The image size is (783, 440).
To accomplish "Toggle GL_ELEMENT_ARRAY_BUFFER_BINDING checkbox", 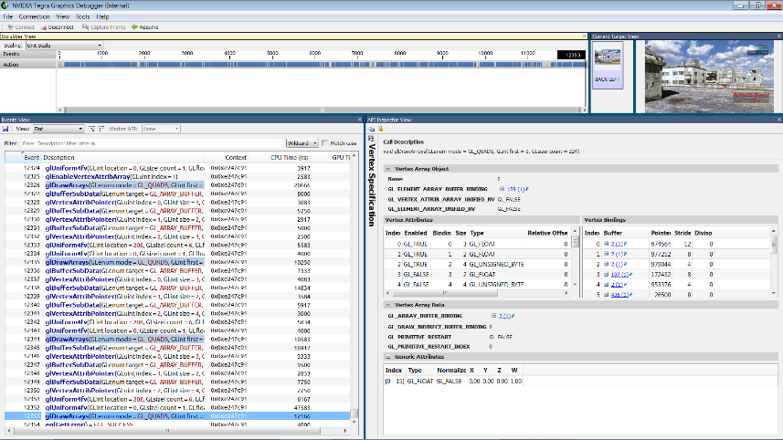I will (x=501, y=188).
